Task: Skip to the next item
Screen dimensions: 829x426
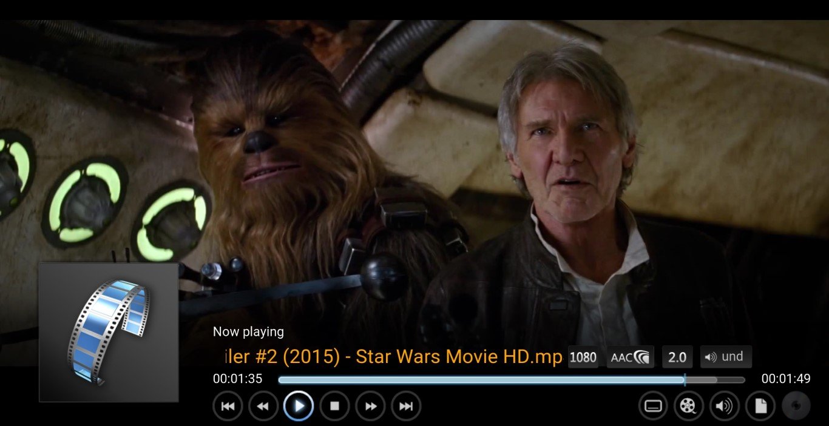Action: 406,406
